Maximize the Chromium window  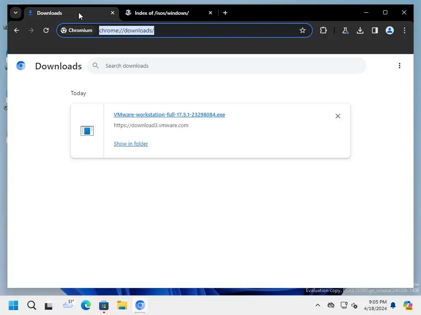(x=385, y=13)
